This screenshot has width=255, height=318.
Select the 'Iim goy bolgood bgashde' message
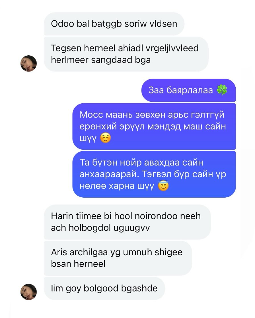104,288
